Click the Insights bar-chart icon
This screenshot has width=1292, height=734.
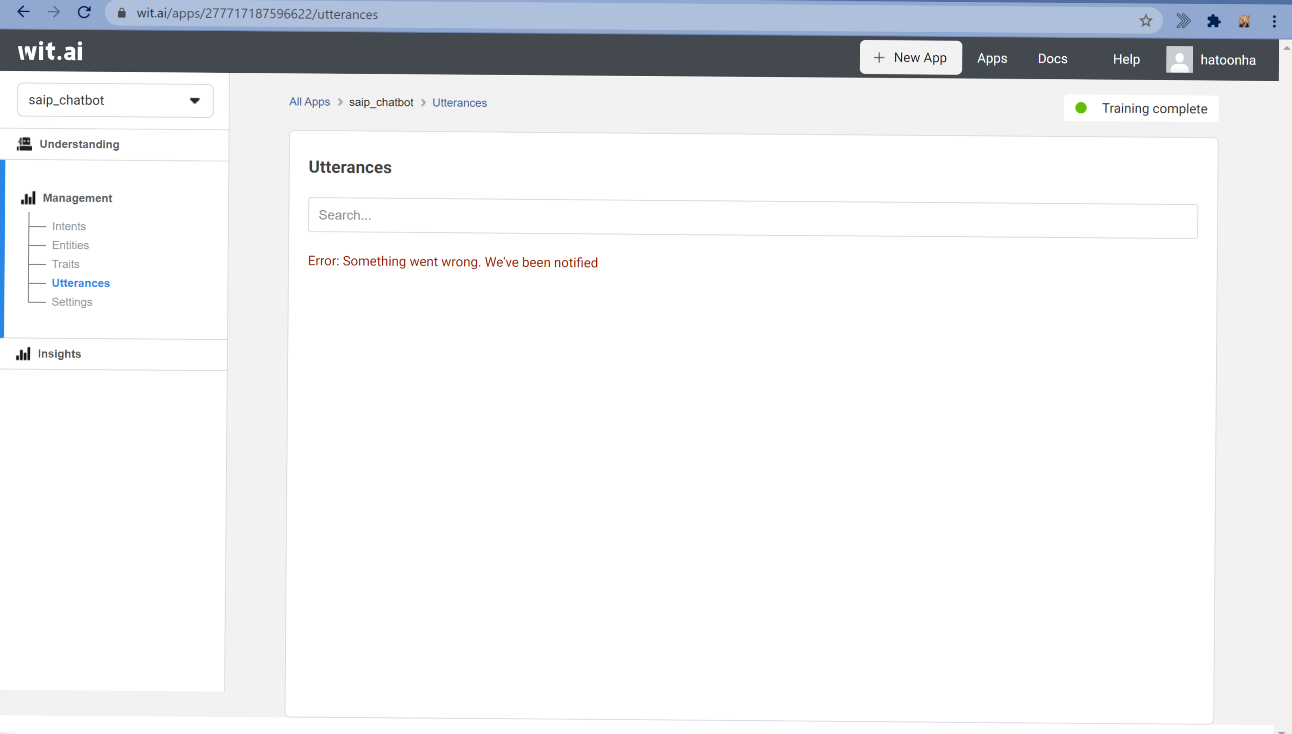[x=23, y=354]
